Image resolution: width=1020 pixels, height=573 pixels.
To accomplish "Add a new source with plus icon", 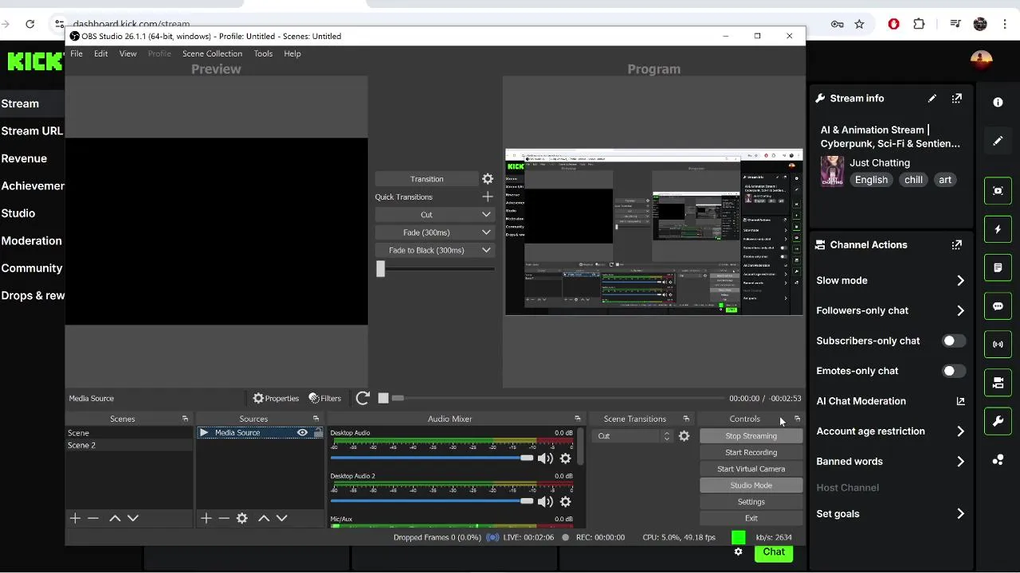I will tap(206, 518).
